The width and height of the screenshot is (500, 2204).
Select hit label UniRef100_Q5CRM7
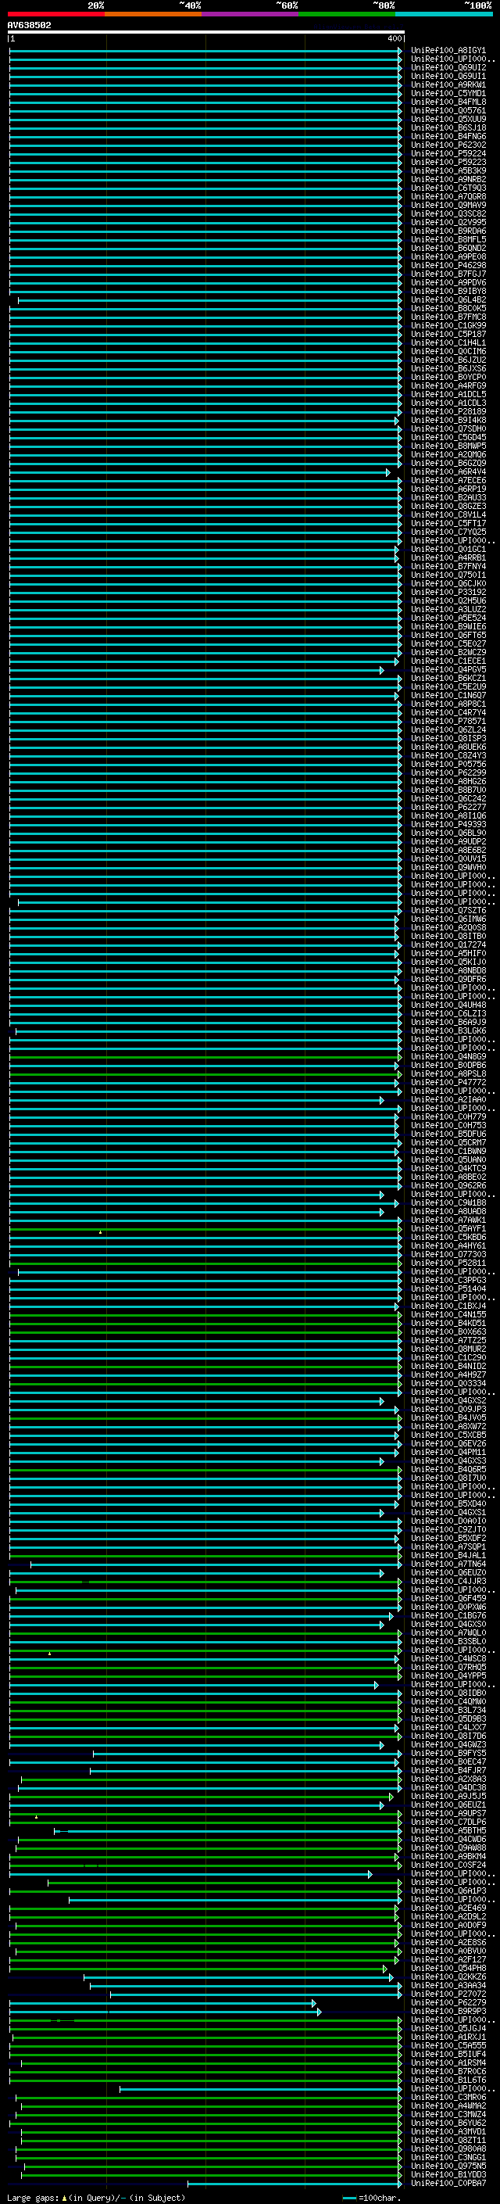click(448, 1143)
